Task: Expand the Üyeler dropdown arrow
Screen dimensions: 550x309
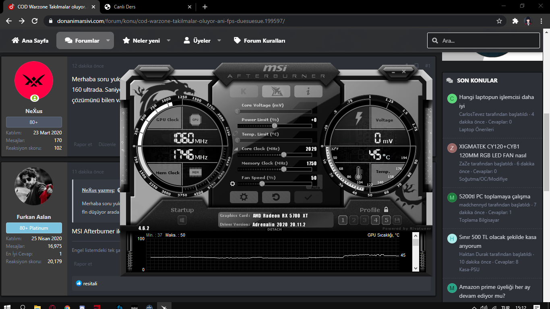Action: [219, 41]
